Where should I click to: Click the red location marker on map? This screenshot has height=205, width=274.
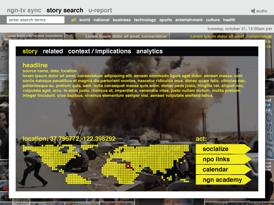point(128,166)
